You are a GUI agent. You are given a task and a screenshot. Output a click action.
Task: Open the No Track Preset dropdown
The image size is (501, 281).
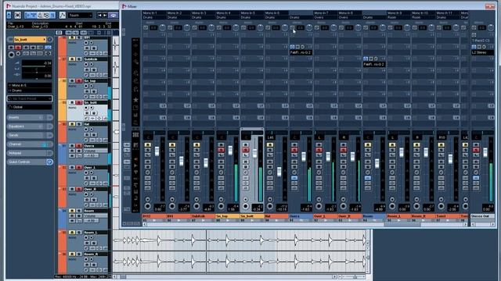pos(30,99)
